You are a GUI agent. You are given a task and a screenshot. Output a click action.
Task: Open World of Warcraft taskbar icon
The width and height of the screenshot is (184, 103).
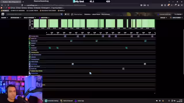(x=67, y=101)
